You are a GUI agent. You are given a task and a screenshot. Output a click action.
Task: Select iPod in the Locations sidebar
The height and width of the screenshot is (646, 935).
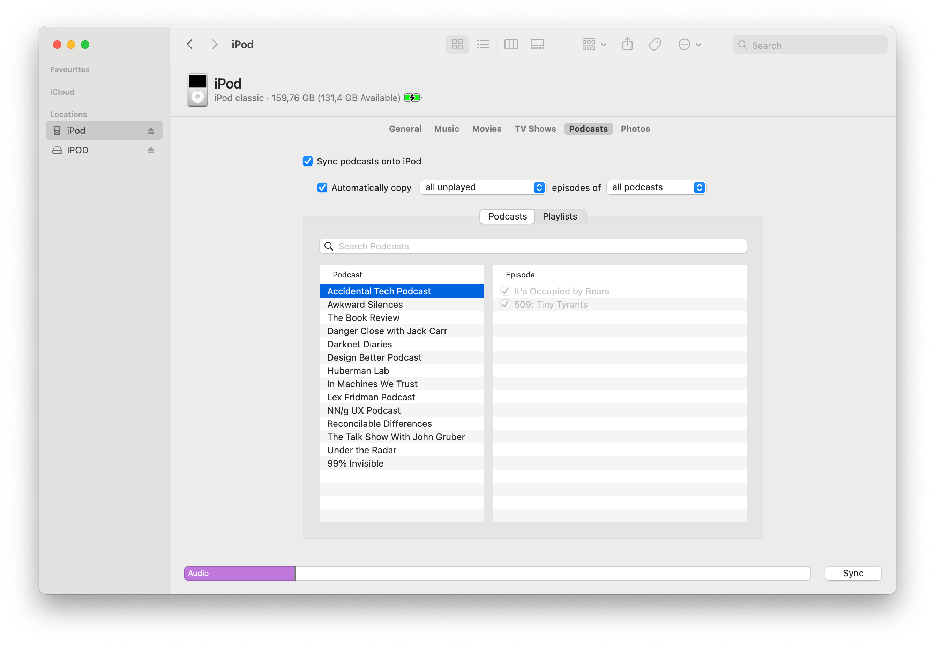pos(104,130)
